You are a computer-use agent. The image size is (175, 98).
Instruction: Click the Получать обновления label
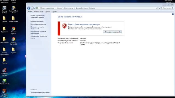pos(65,43)
